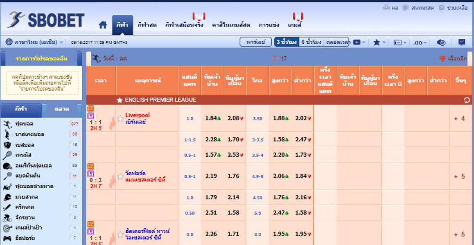Open the .00 odds format dropdown
Viewport: 474px width, 245px height.
tap(420, 43)
